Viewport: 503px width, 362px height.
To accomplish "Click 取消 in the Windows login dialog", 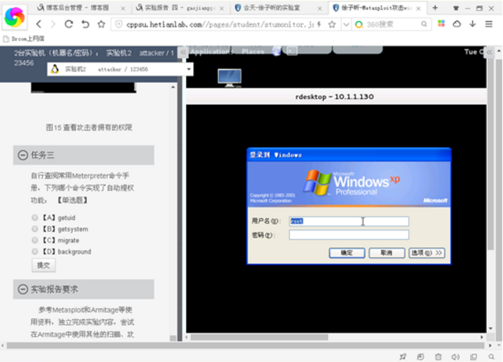I will point(386,253).
